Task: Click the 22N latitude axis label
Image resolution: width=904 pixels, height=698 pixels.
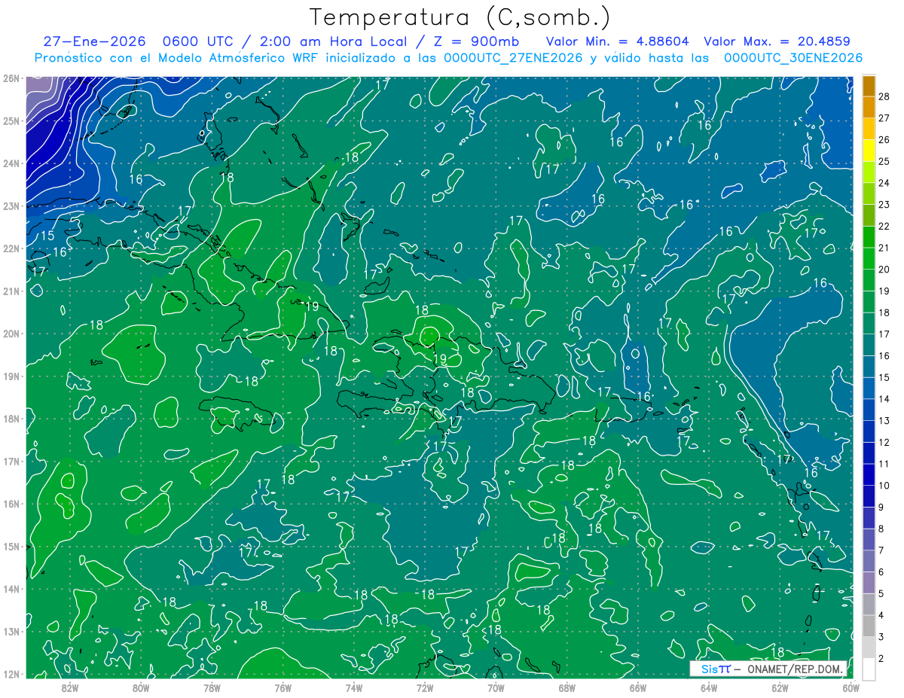Action: tap(11, 248)
